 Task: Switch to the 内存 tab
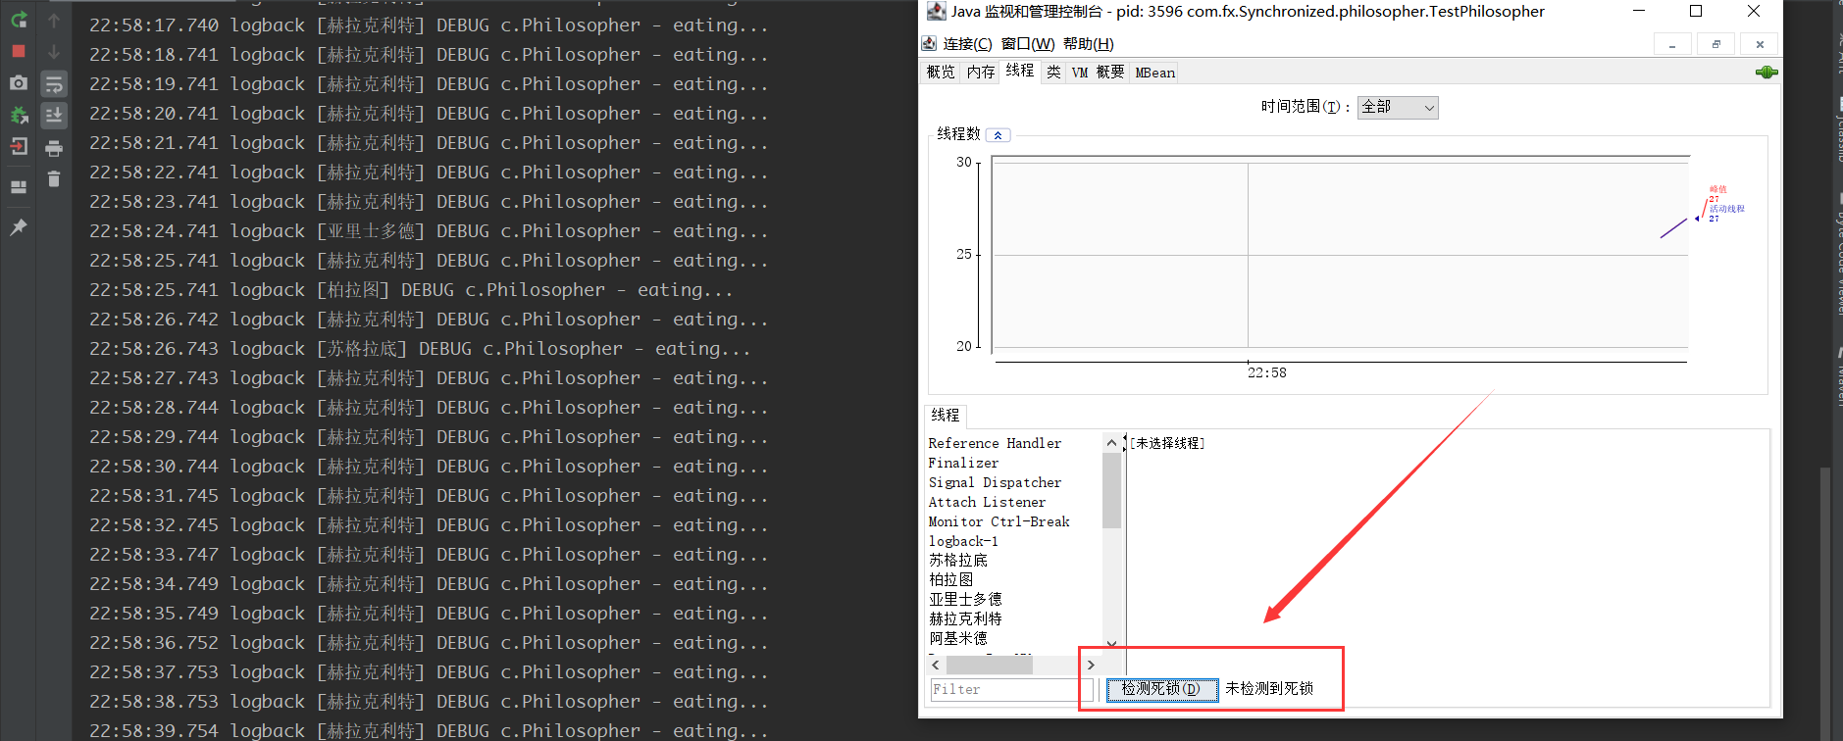(981, 73)
